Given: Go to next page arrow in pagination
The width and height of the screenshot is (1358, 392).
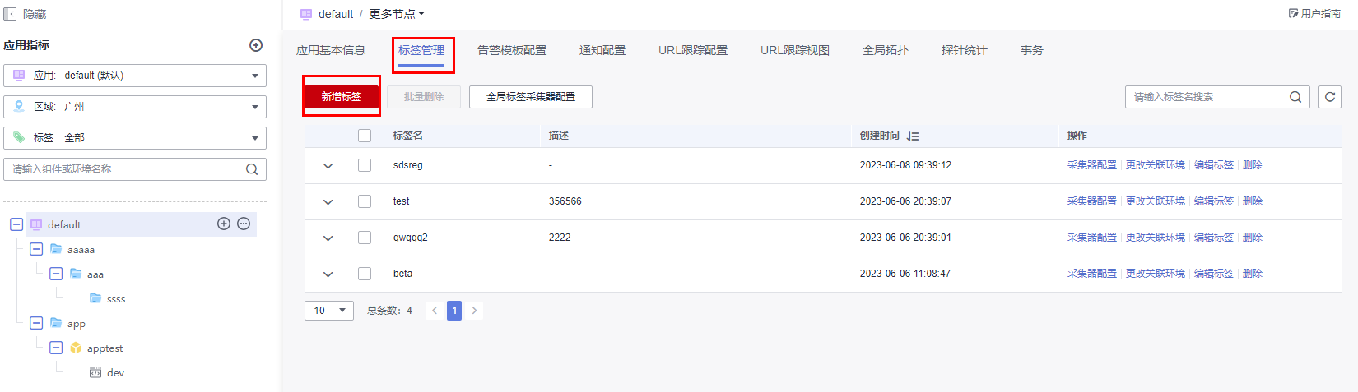Looking at the screenshot, I should [x=474, y=311].
